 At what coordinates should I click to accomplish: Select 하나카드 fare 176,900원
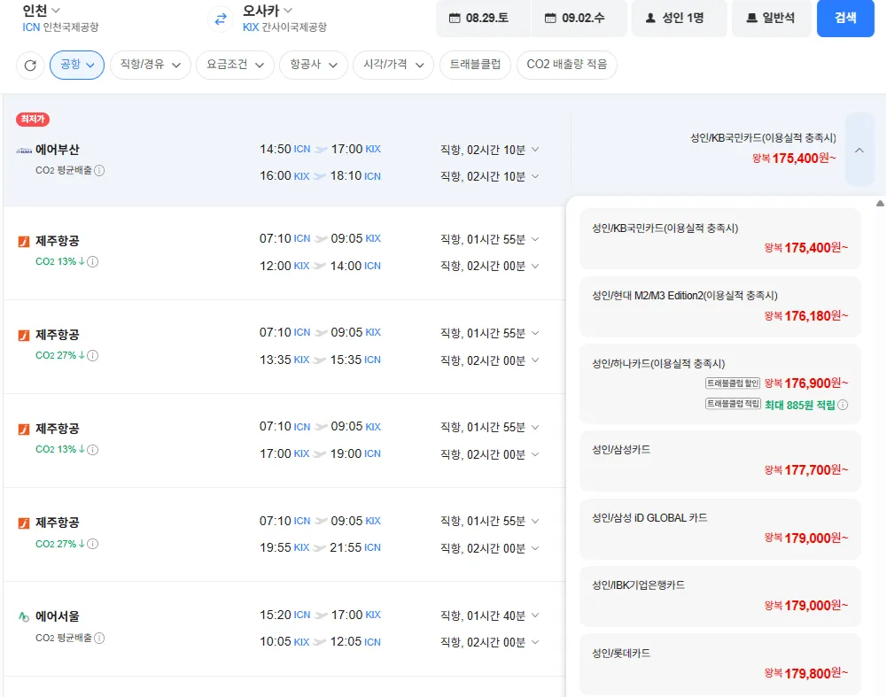(719, 384)
